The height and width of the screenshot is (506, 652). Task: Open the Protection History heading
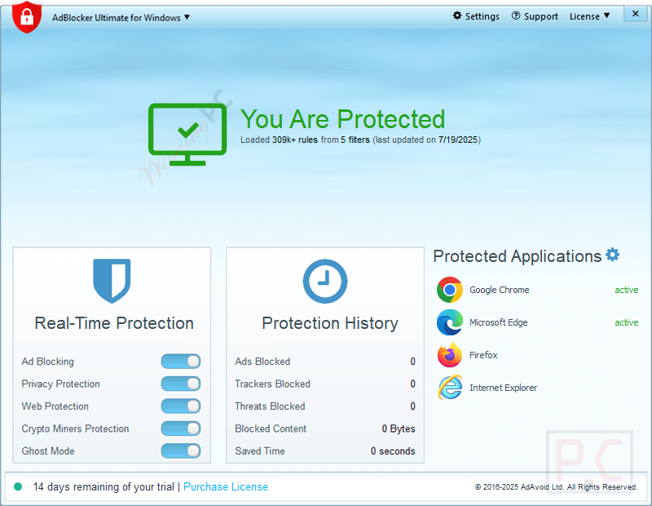point(330,323)
